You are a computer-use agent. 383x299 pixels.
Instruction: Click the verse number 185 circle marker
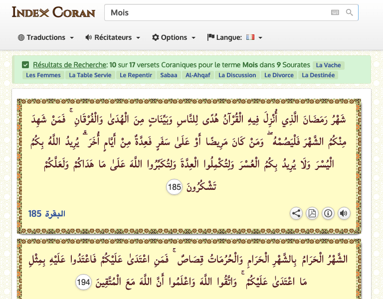(174, 187)
